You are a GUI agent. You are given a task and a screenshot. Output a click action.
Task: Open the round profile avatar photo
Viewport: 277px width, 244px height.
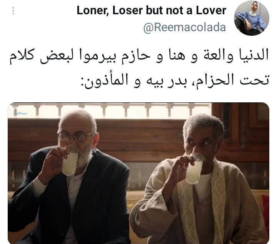(x=252, y=18)
